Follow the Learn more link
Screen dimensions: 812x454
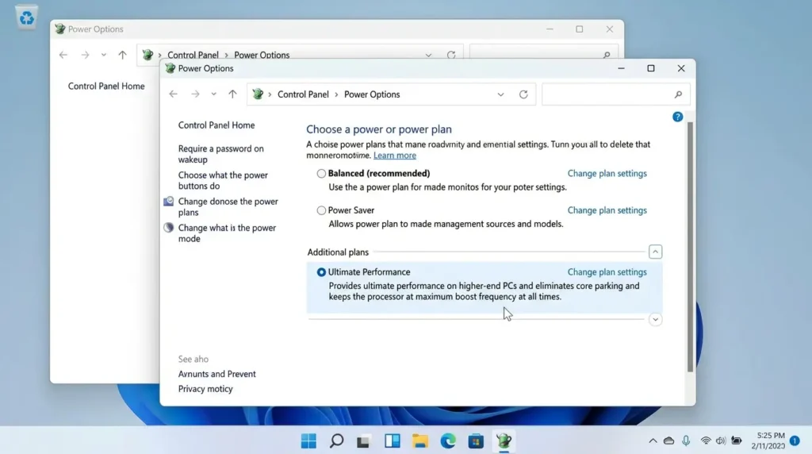tap(395, 156)
